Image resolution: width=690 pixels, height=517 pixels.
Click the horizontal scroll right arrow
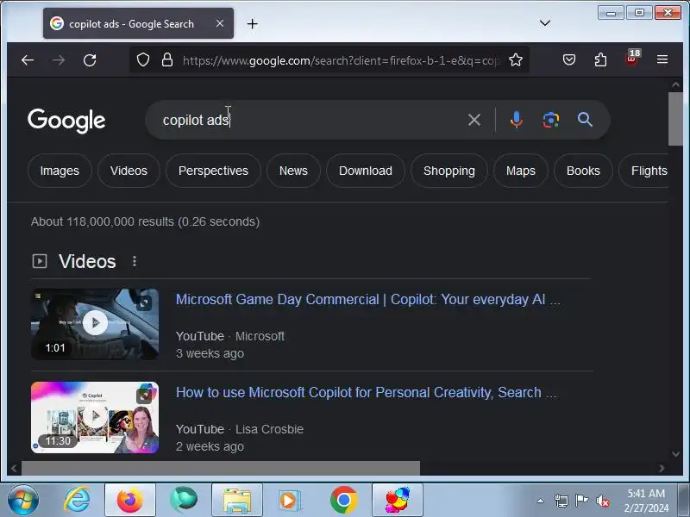pyautogui.click(x=662, y=469)
